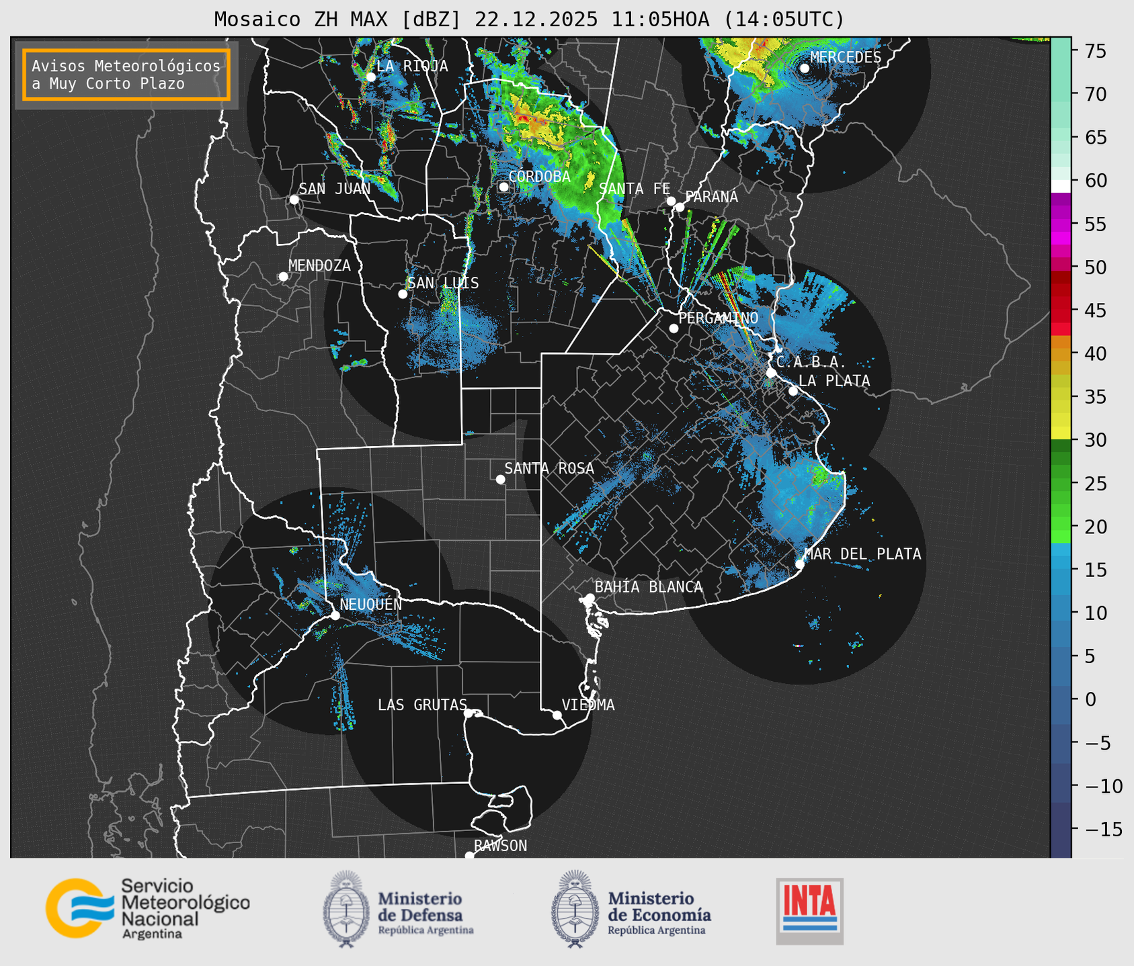Click the orange 40 dBZ color band
The height and width of the screenshot is (966, 1134).
point(1061,355)
